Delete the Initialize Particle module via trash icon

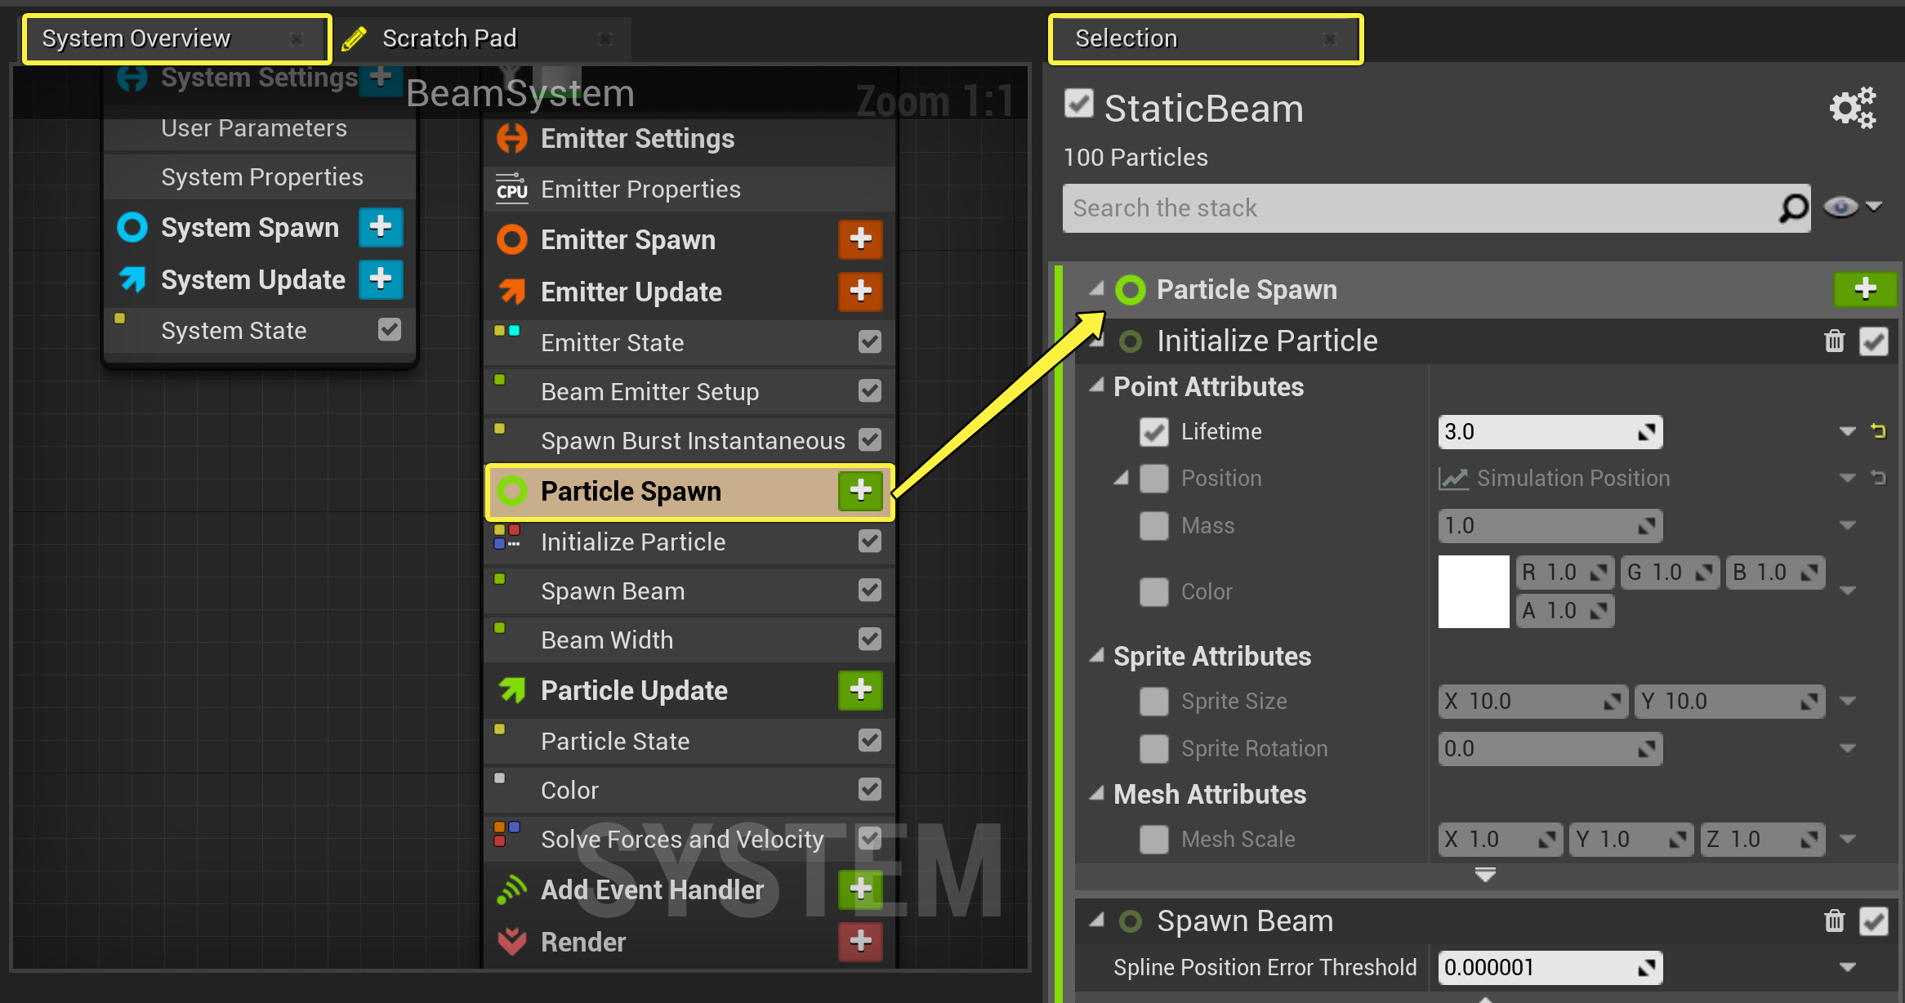click(1834, 341)
